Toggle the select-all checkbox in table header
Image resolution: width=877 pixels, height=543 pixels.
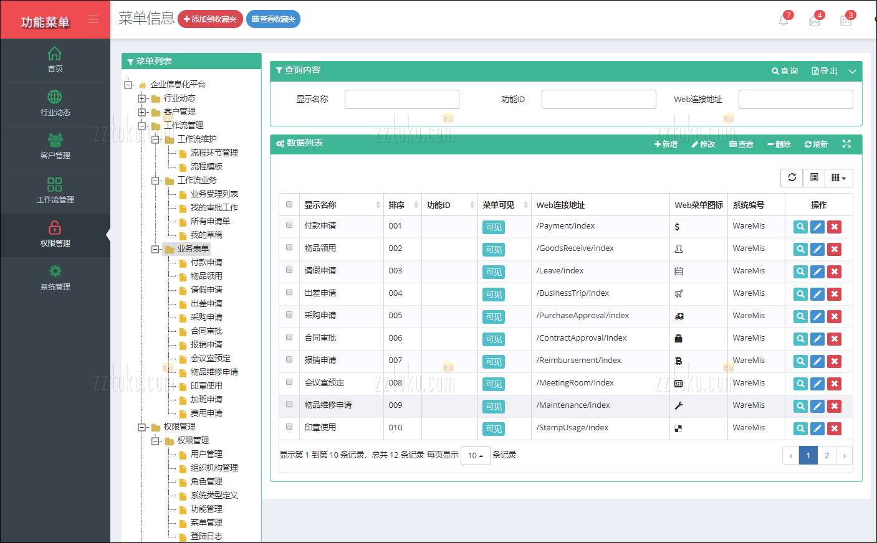tap(289, 204)
